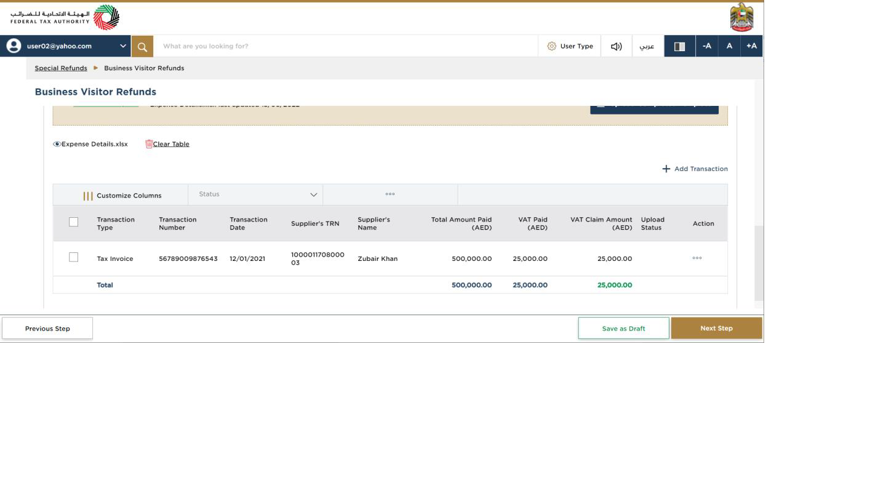This screenshot has width=870, height=493.
Task: Click the search magnifier icon
Action: click(142, 46)
